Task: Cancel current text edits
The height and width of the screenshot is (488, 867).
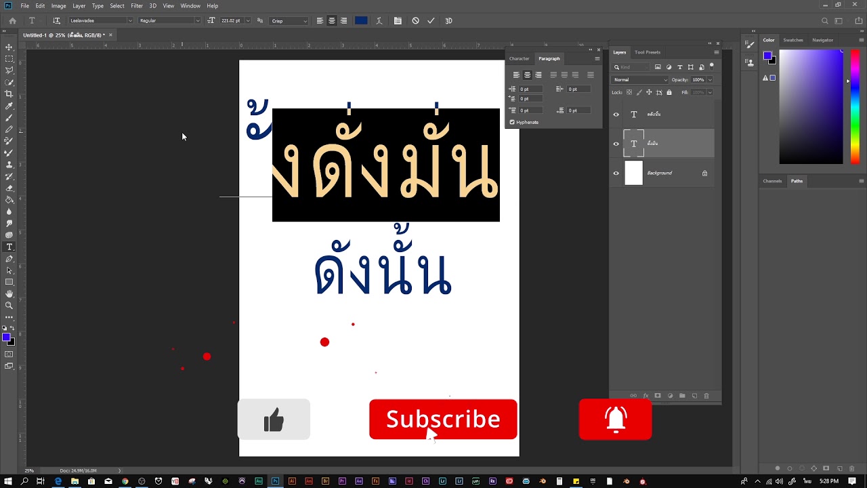Action: pyautogui.click(x=416, y=21)
